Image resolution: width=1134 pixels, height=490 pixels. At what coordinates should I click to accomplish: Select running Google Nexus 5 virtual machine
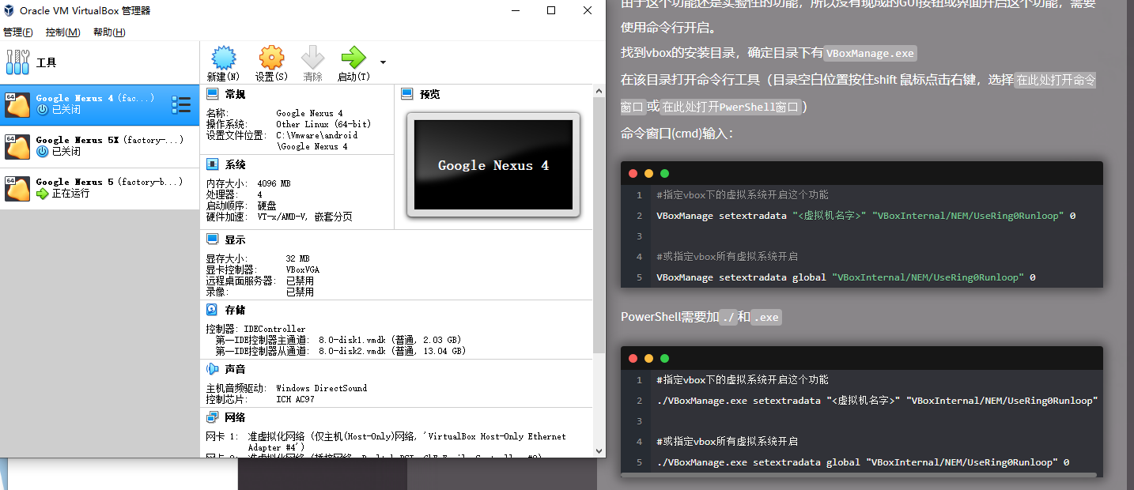pyautogui.click(x=99, y=188)
